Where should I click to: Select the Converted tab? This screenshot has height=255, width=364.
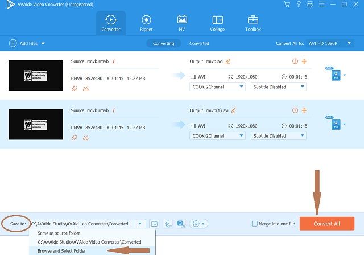(199, 43)
